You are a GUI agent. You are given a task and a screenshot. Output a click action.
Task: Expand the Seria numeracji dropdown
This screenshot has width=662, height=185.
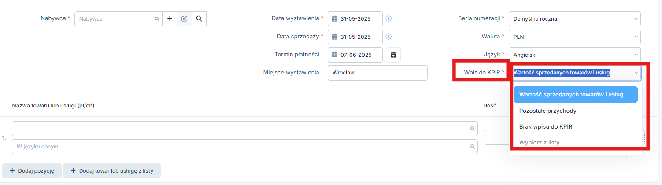[574, 19]
